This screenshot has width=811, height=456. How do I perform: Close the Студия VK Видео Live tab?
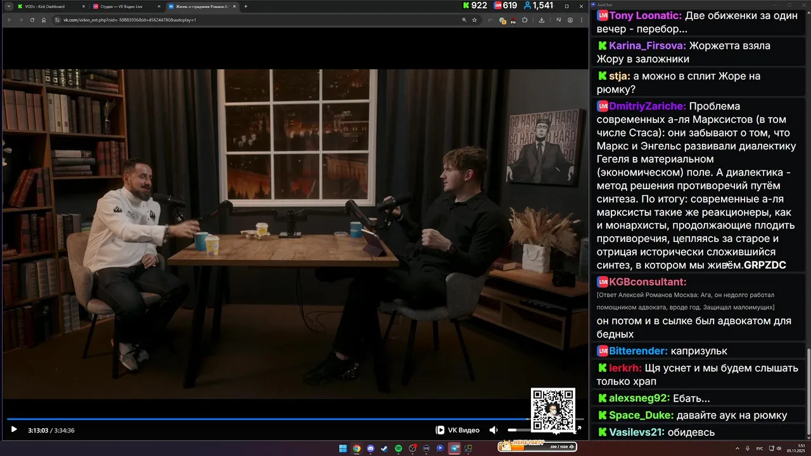pyautogui.click(x=159, y=6)
